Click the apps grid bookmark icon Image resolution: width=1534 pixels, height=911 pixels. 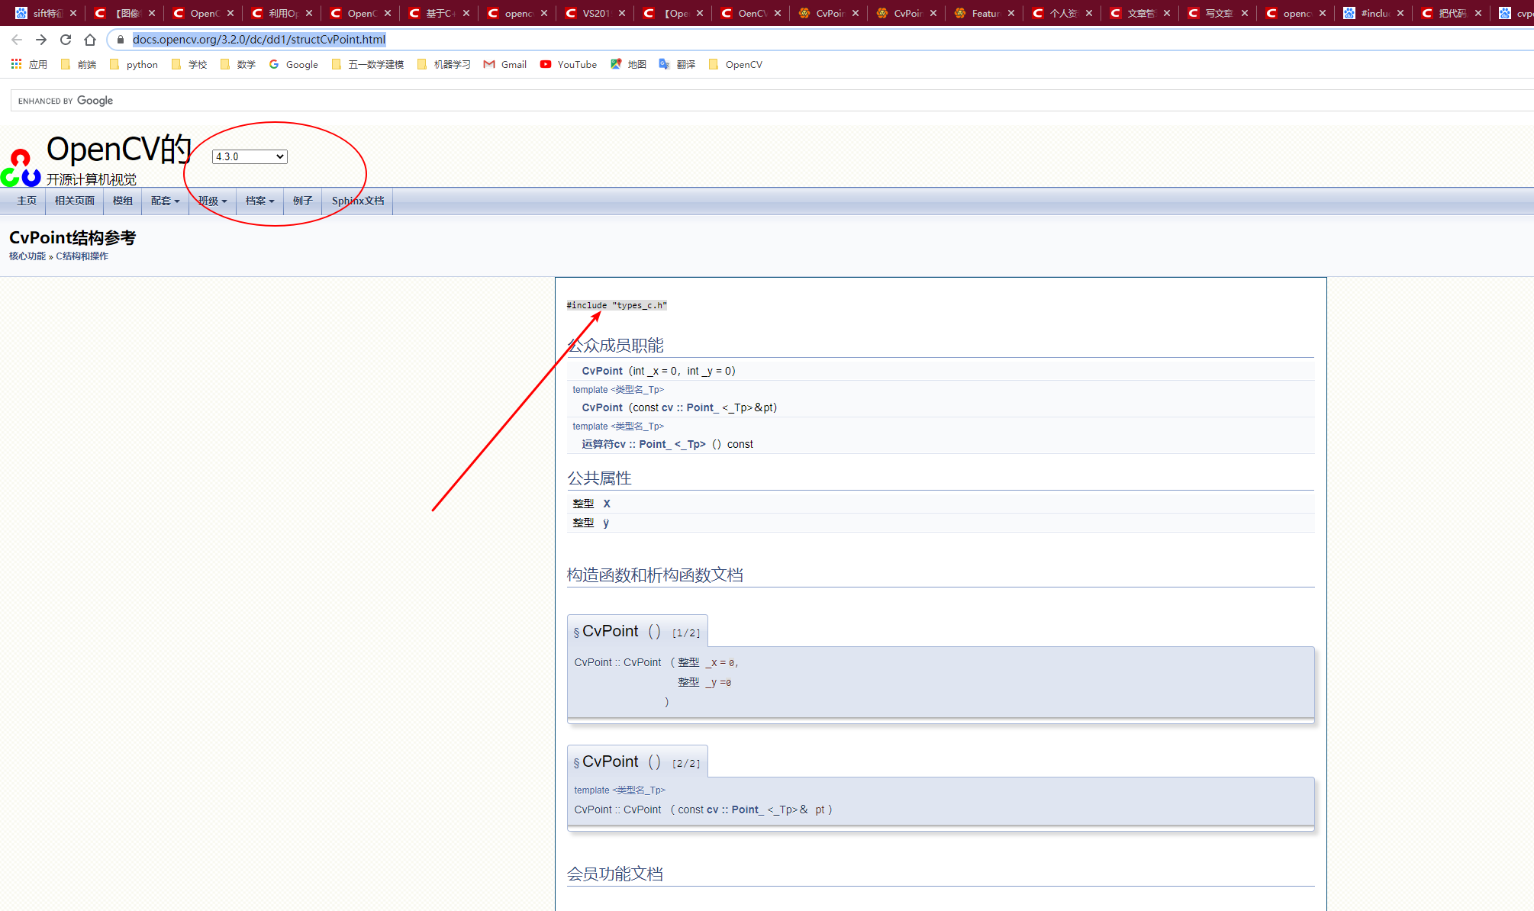16,65
